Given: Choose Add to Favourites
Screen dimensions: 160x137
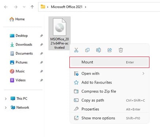Looking at the screenshot, I should pos(109,83).
